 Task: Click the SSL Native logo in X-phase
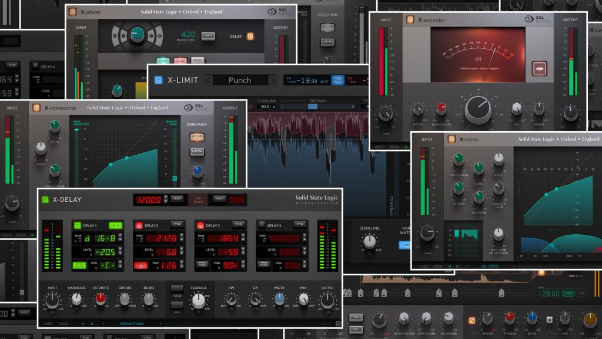pos(280,12)
